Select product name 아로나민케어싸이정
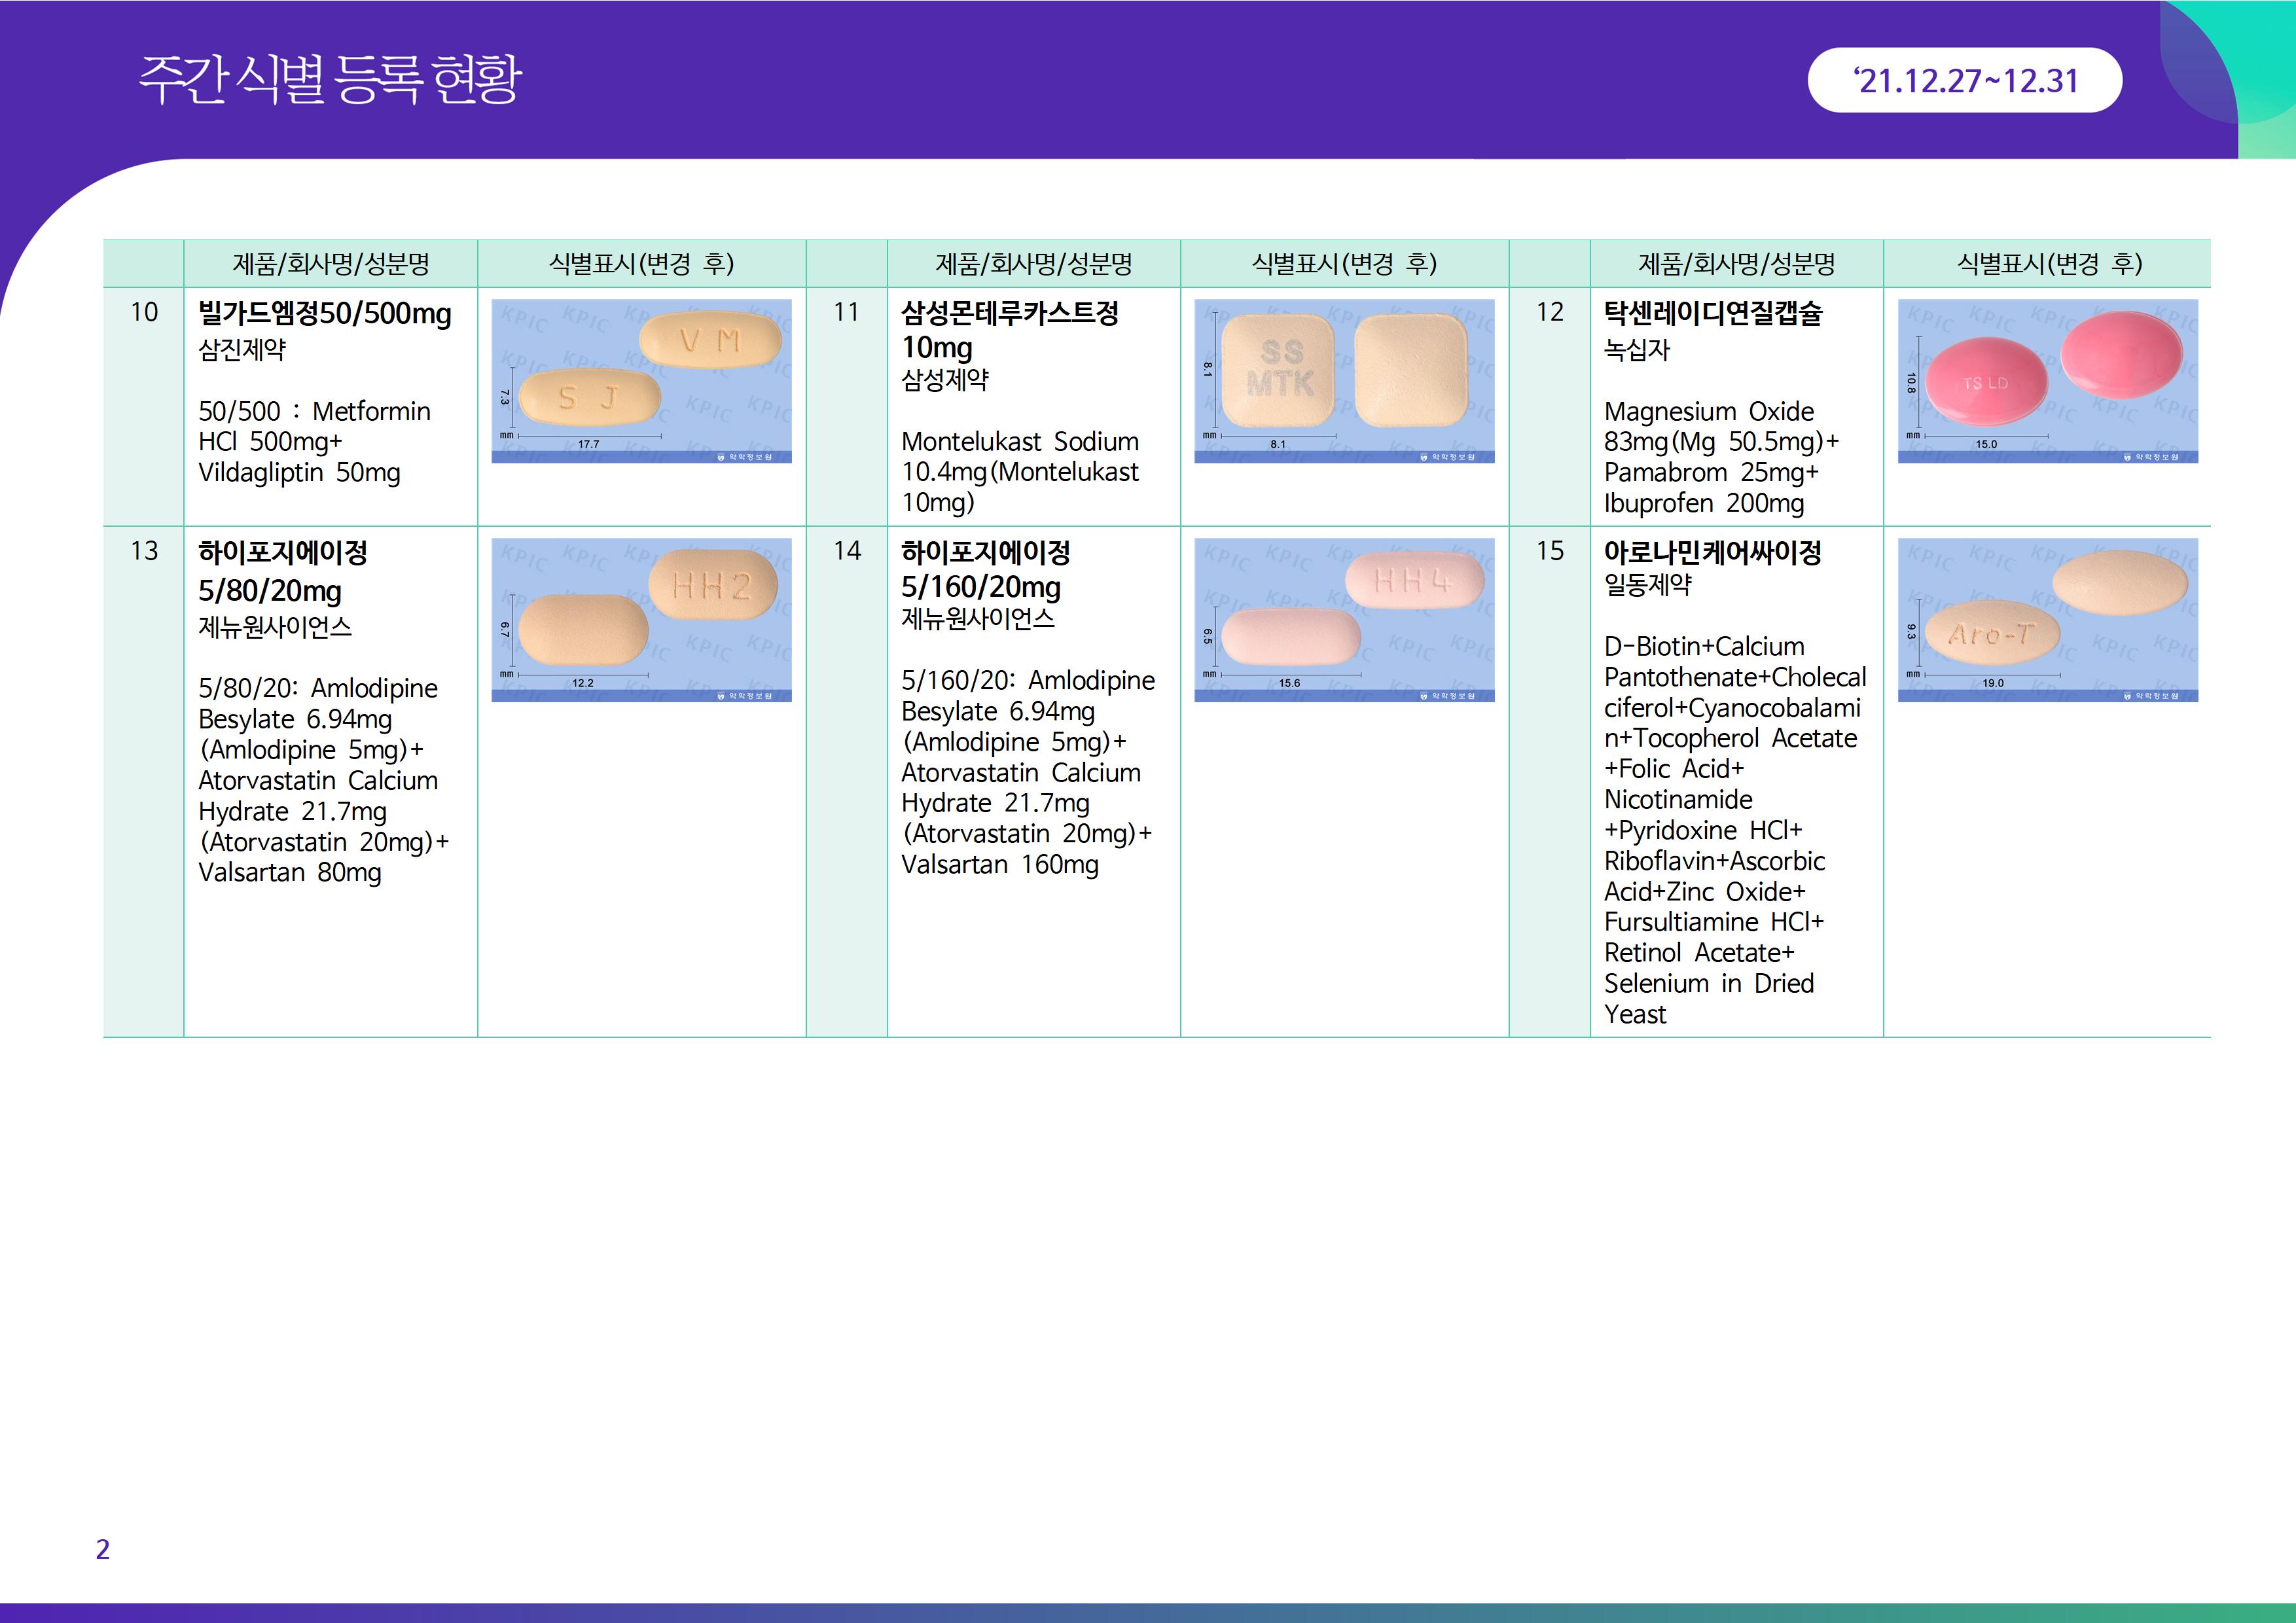Screen dimensions: 2296x1623 click(1712, 552)
